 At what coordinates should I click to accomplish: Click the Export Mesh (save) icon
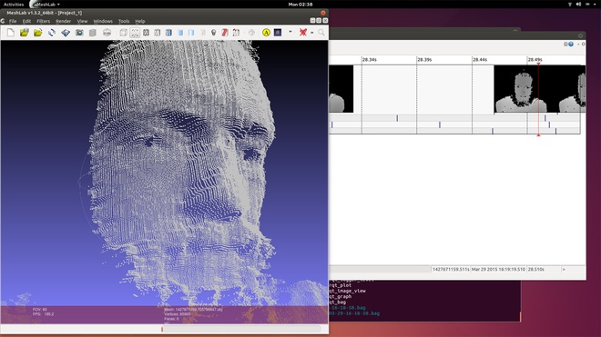(x=66, y=33)
